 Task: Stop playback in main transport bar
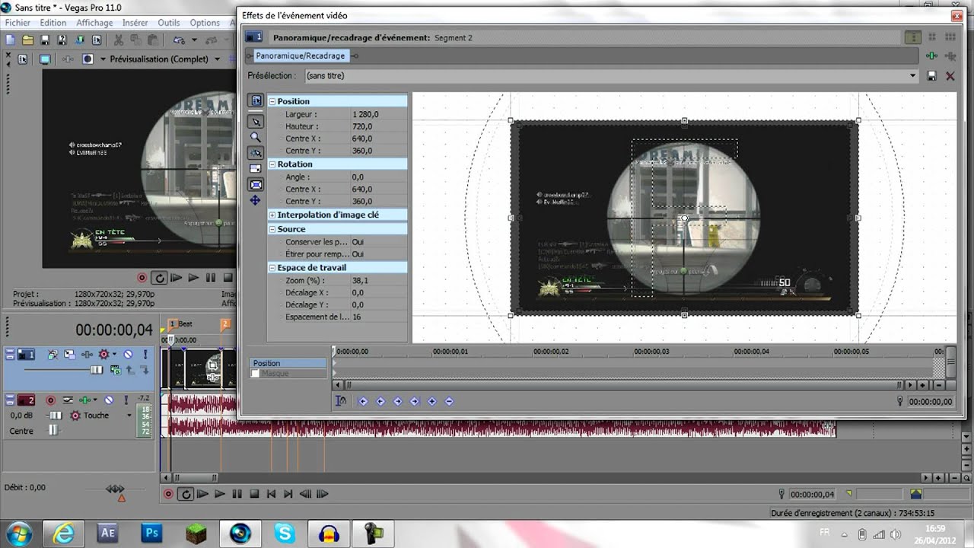click(254, 494)
